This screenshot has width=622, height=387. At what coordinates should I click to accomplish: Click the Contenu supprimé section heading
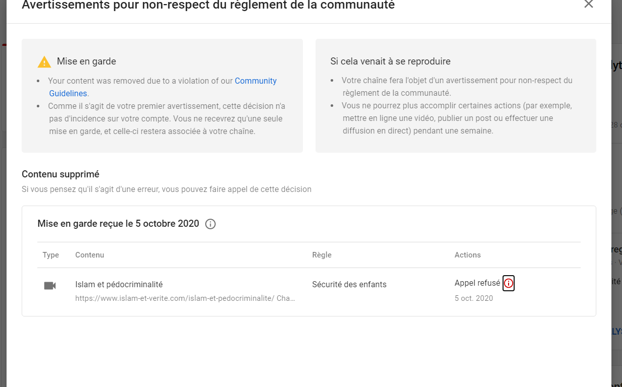(x=60, y=174)
